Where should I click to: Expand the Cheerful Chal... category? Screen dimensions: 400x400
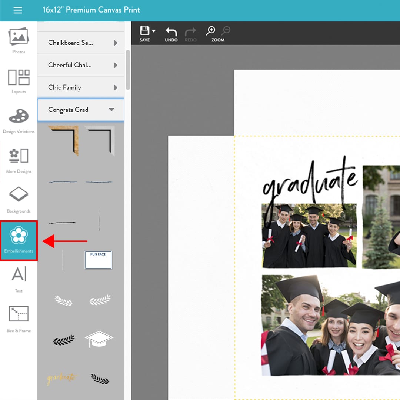pyautogui.click(x=81, y=65)
